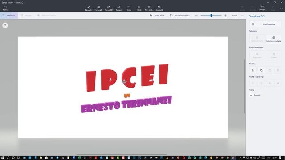Enable Selezione multipla
This screenshot has width=285, height=160.
click(273, 39)
